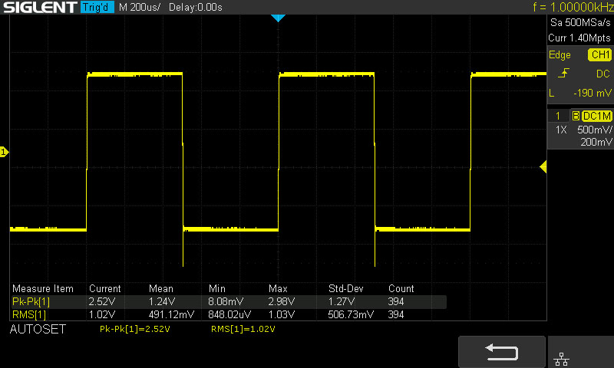This screenshot has width=614, height=368.
Task: Click the Pk-Pk max value 2.98V
Action: pos(282,301)
